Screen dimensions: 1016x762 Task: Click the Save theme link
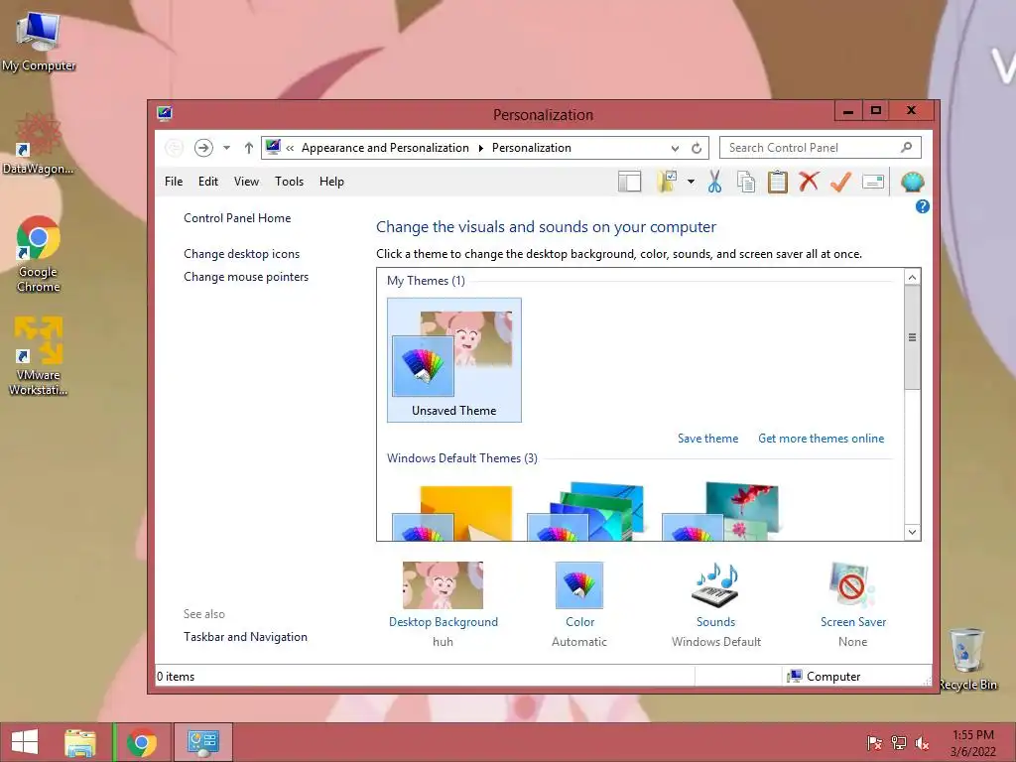click(x=708, y=439)
